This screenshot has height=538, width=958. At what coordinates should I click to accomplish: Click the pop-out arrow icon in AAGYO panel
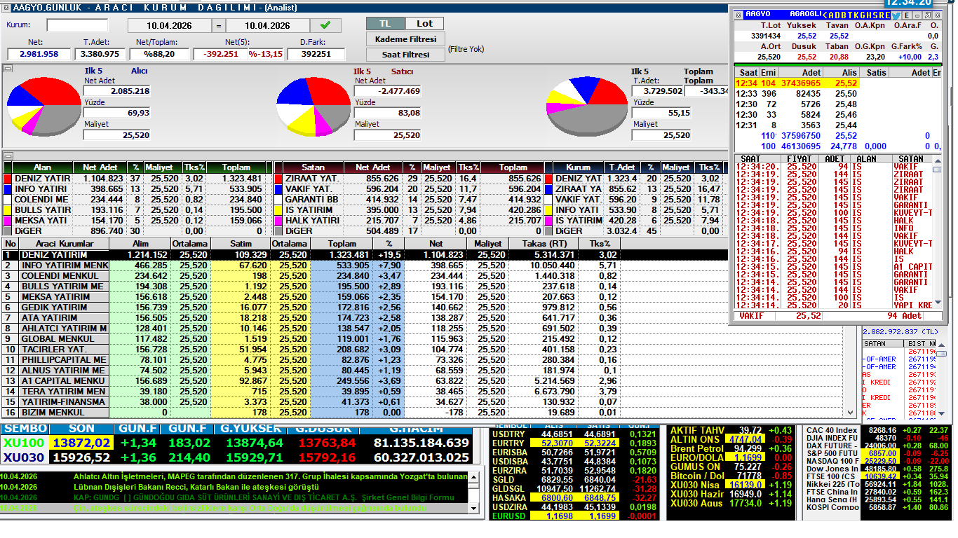click(927, 15)
